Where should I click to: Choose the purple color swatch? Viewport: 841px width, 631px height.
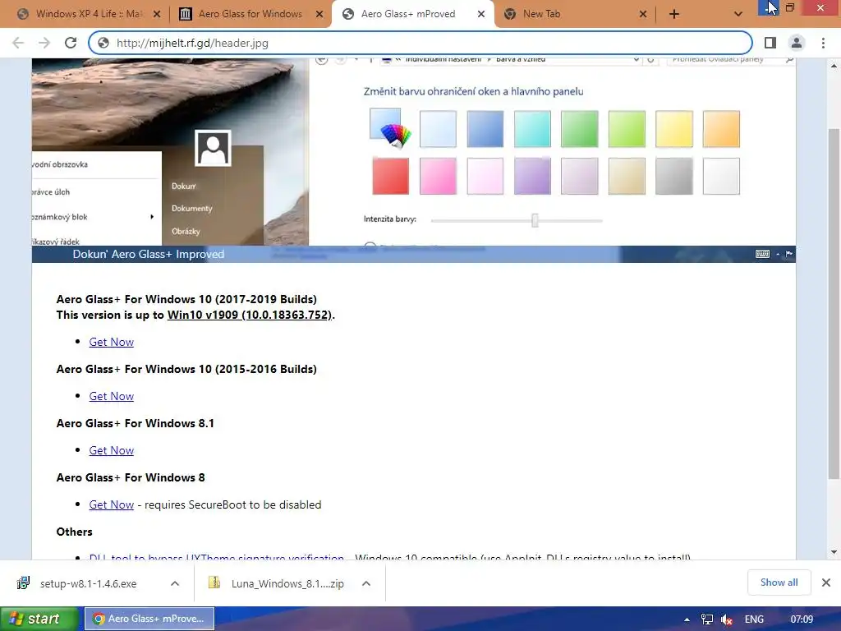tap(532, 176)
